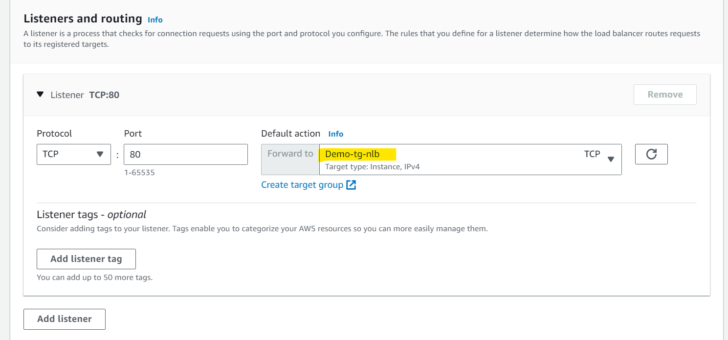The width and height of the screenshot is (728, 340).
Task: Click the refresh target groups icon button
Action: (x=651, y=154)
